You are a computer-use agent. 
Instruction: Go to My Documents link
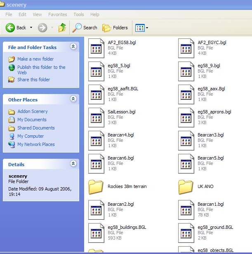[32, 120]
